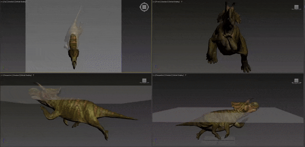Click the filter icon in bottom-right Perspective viewport

pos(186,75)
